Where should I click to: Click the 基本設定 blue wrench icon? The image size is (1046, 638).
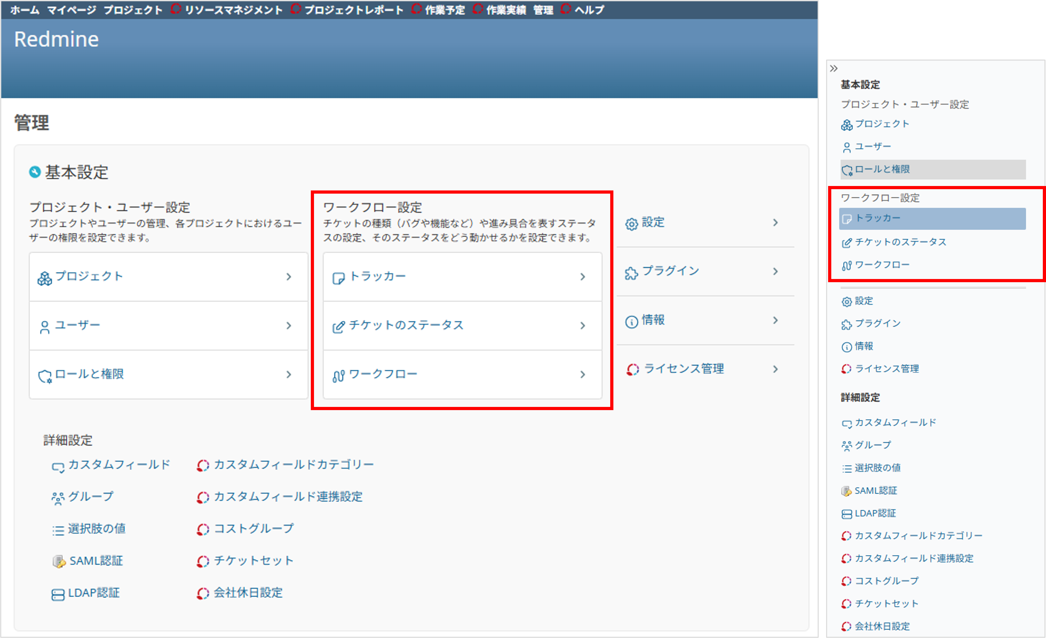35,172
